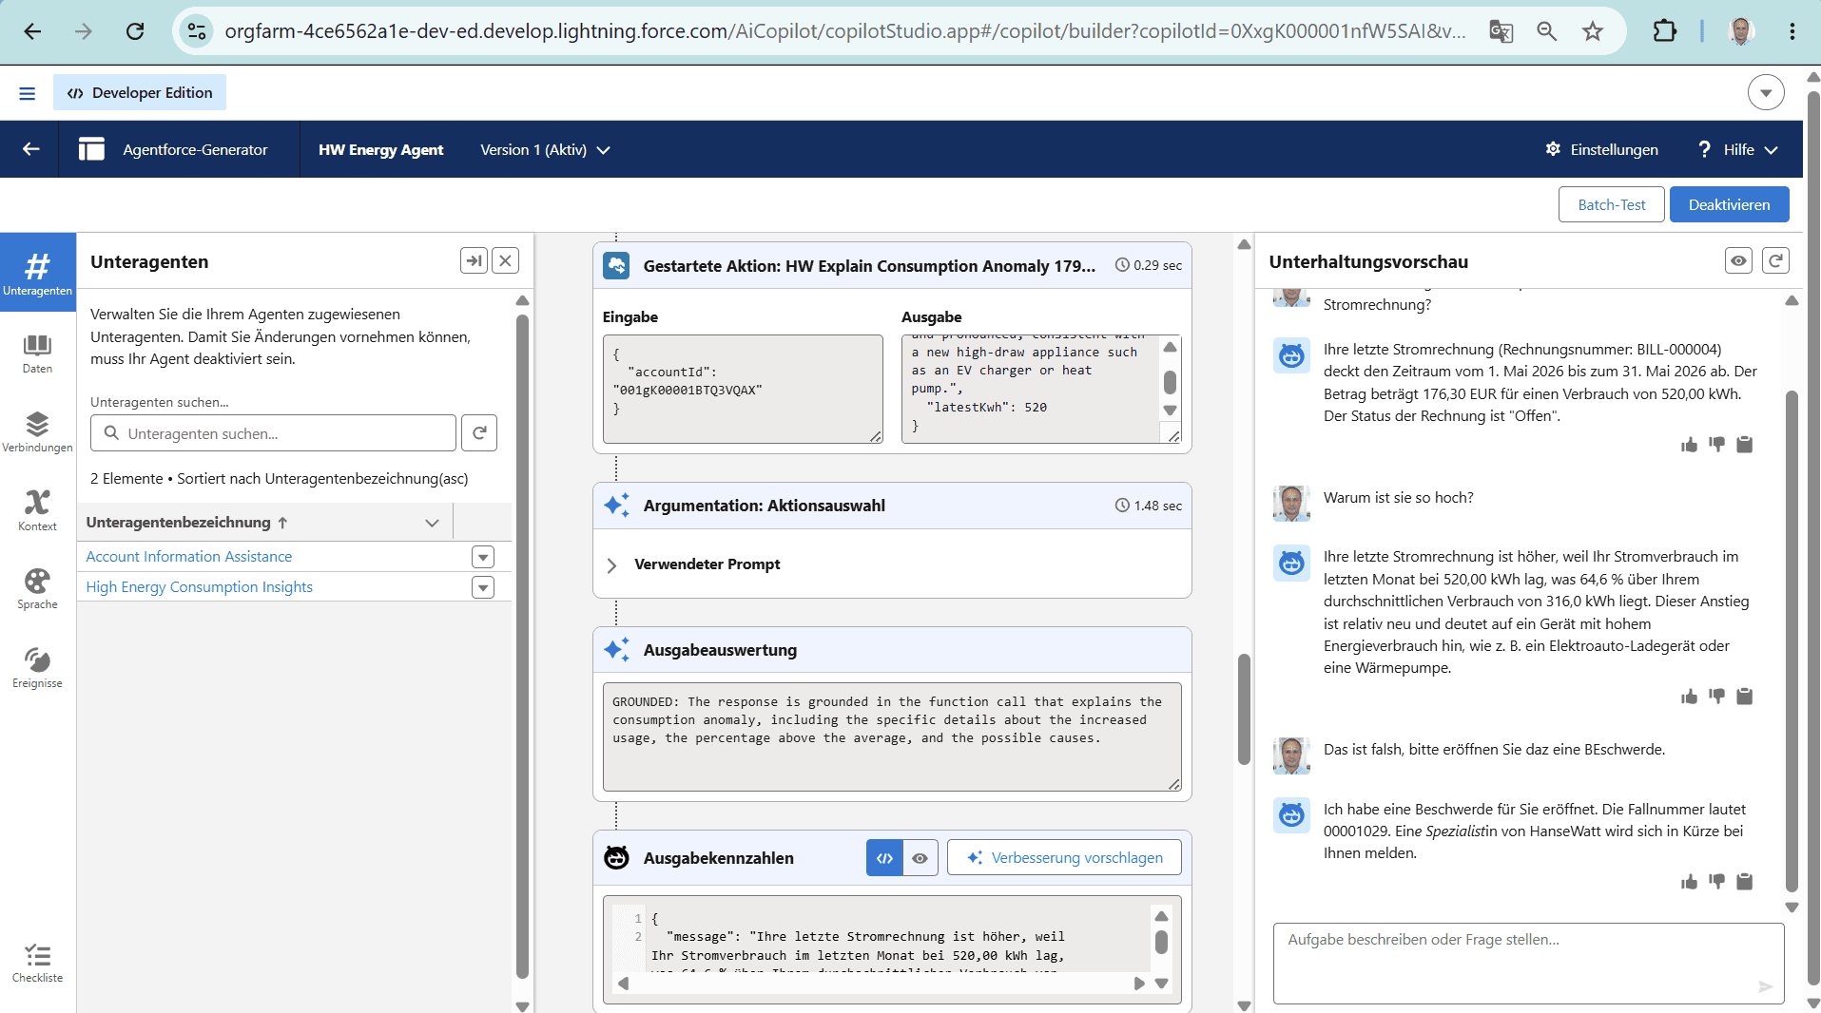This screenshot has height=1013, width=1821.
Task: Refresh the Unteragenten list
Action: pyautogui.click(x=479, y=433)
